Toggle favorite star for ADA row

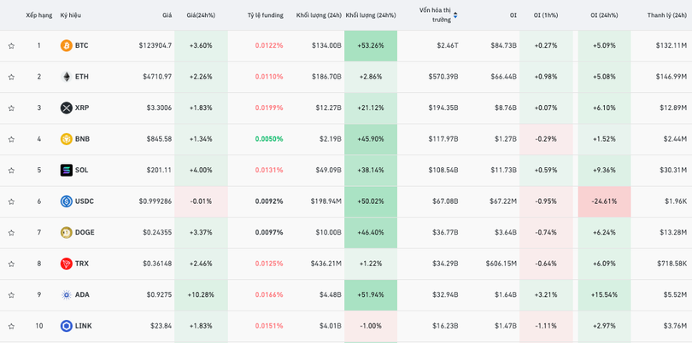(11, 295)
